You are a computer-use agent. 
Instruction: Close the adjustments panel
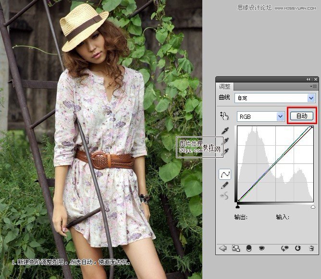click(316, 79)
